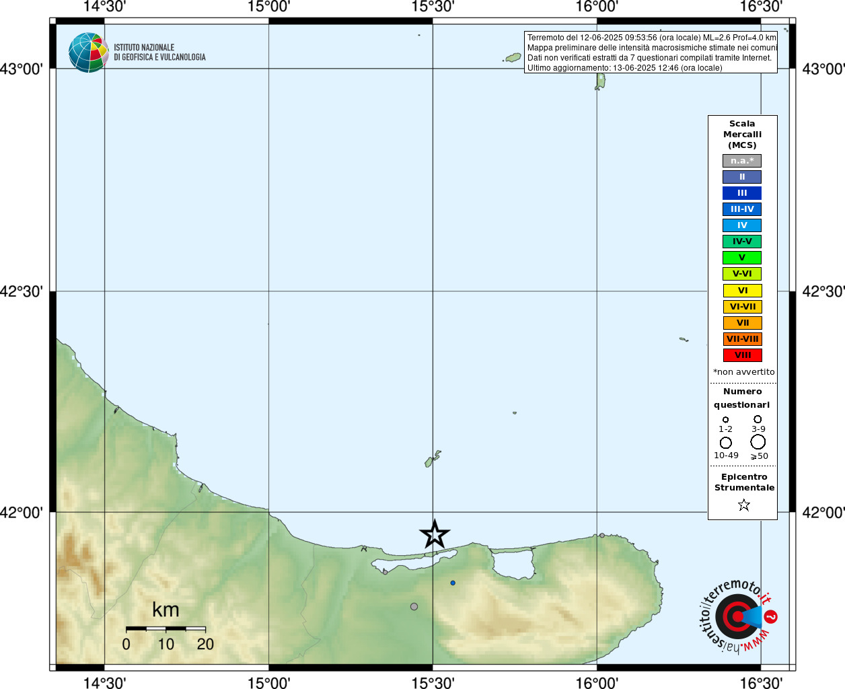Click the V-VI intensity legend swatch
The width and height of the screenshot is (845, 689).
coord(742,274)
